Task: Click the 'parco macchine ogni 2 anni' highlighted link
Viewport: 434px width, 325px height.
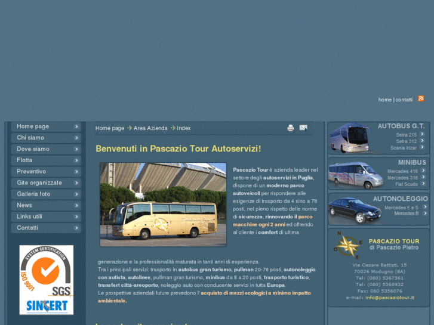Action: click(273, 221)
